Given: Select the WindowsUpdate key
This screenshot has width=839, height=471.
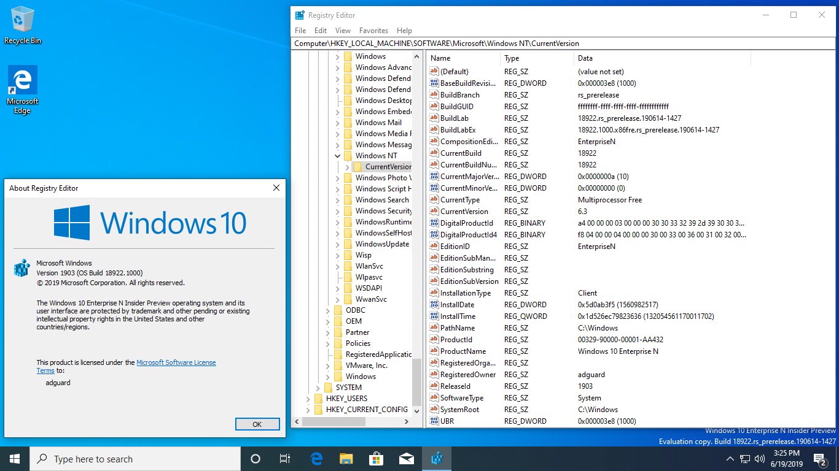Looking at the screenshot, I should coord(382,244).
